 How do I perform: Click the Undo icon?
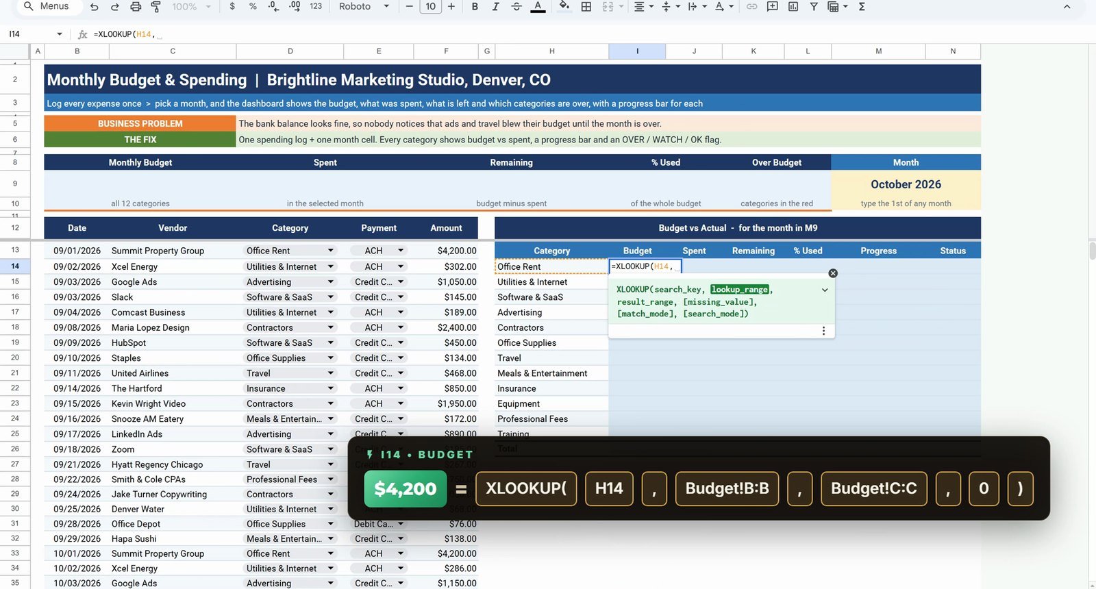(x=95, y=7)
